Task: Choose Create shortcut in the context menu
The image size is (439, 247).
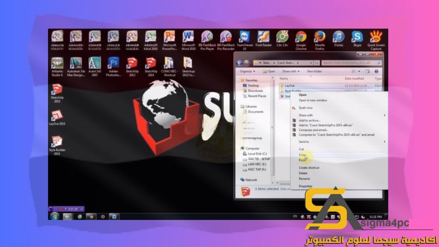Action: coord(309,168)
